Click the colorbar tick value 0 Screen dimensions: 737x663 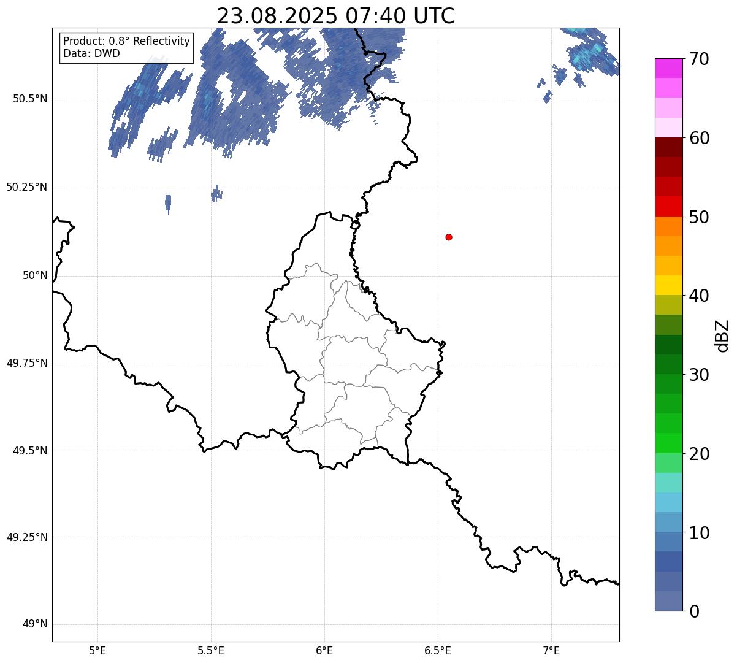[x=695, y=611]
